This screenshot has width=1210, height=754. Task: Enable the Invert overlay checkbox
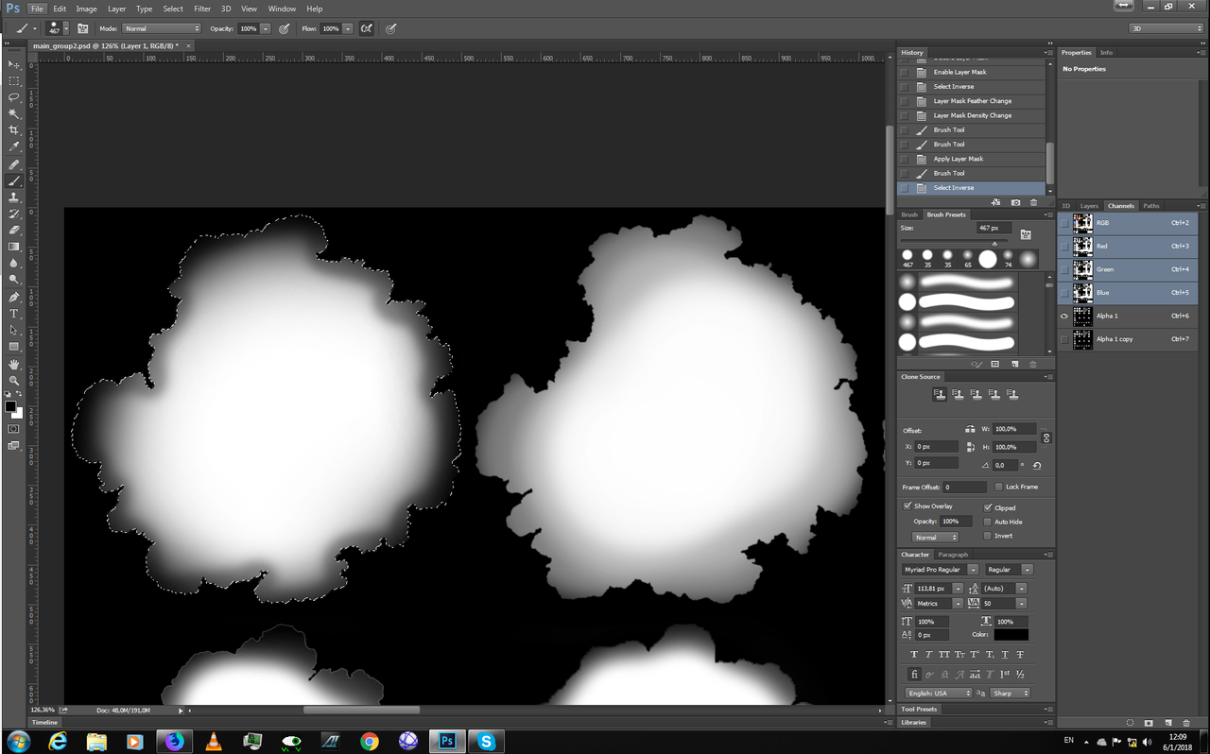pyautogui.click(x=988, y=536)
